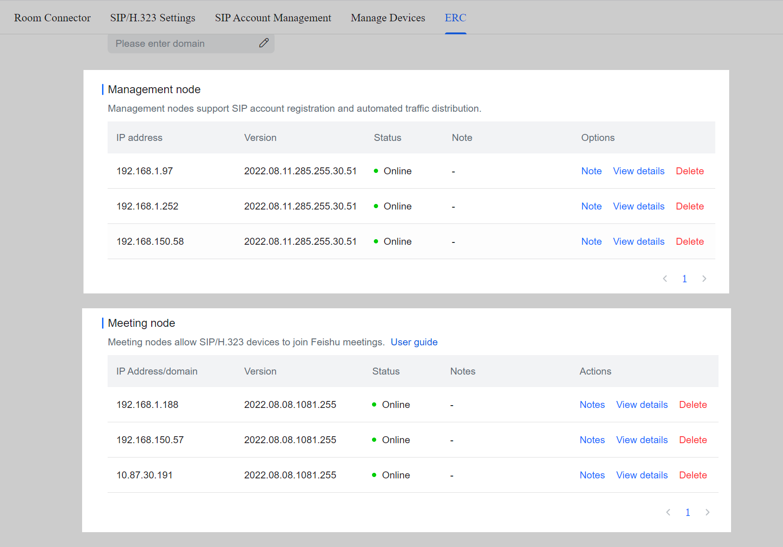
Task: Open SIP/H.323 Settings
Action: pyautogui.click(x=152, y=18)
